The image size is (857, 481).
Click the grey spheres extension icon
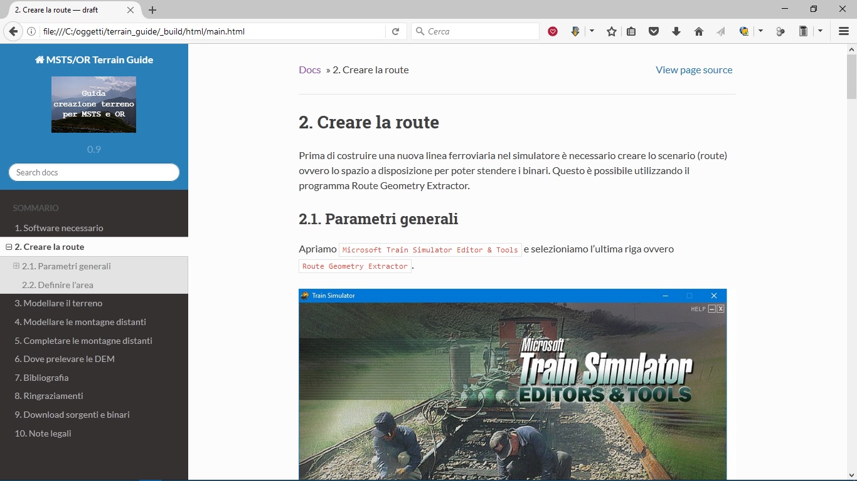(780, 31)
